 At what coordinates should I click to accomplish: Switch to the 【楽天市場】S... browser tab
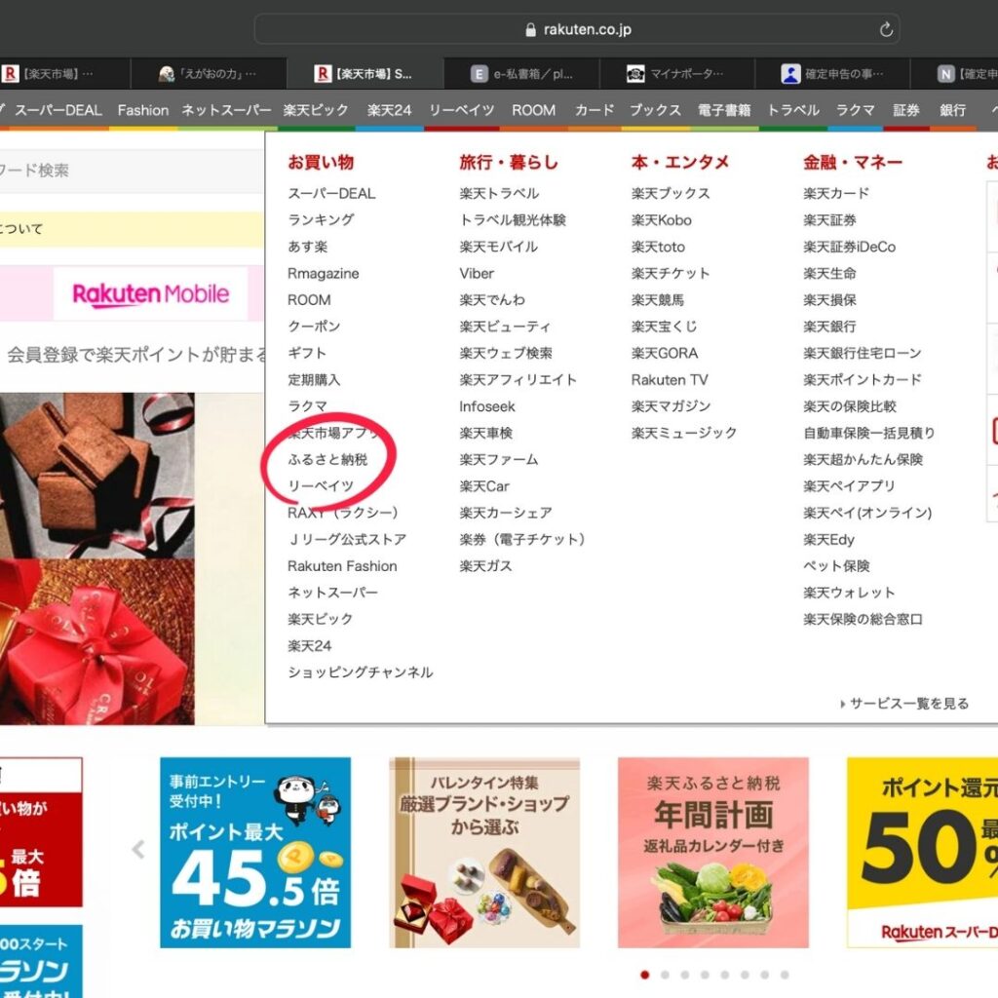(x=365, y=74)
